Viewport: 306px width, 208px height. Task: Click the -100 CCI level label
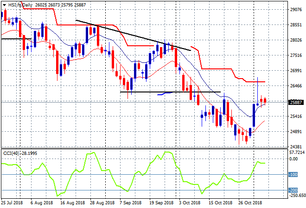pos(293,175)
